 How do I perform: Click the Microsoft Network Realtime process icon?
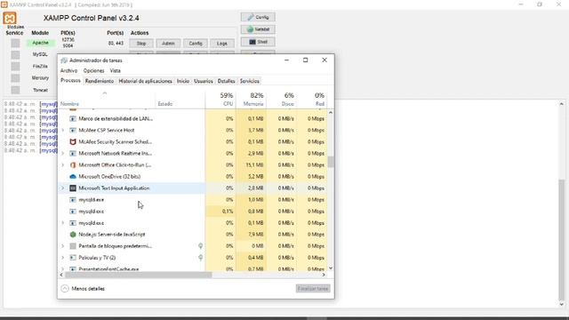(73, 153)
